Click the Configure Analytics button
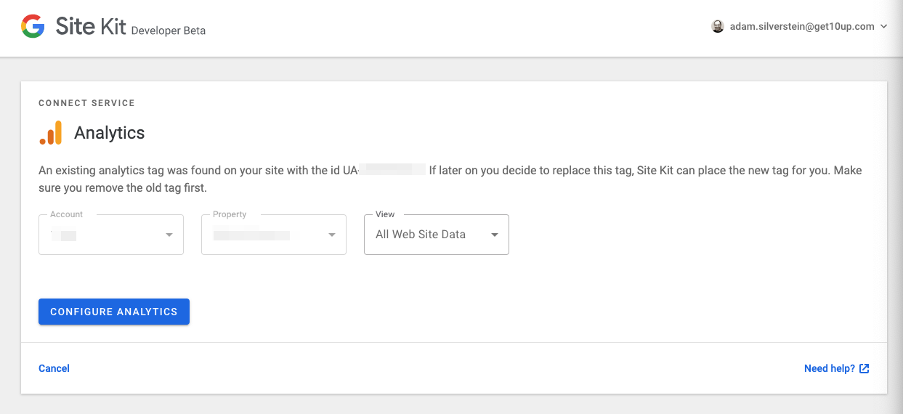The width and height of the screenshot is (903, 414). [114, 312]
